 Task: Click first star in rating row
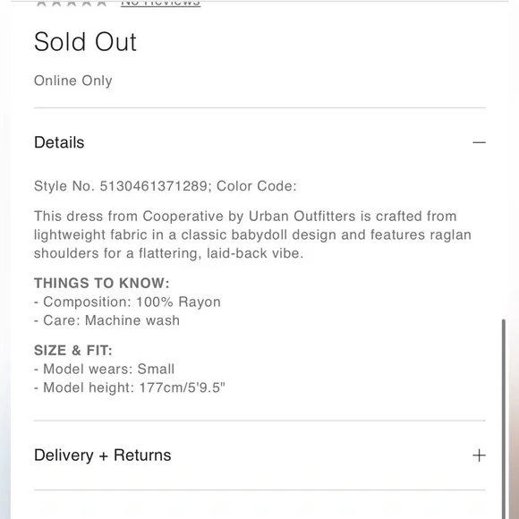(41, 3)
